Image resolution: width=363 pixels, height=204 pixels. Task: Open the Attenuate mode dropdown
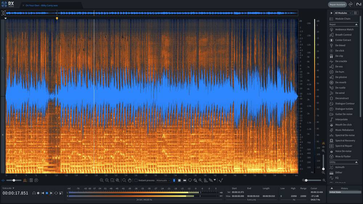click(x=163, y=180)
